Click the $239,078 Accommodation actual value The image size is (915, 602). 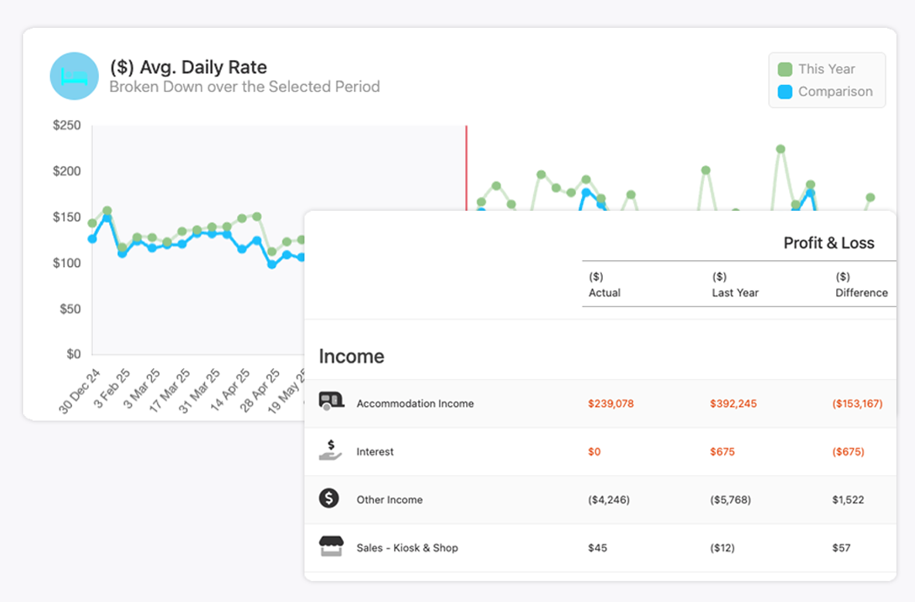tap(611, 404)
